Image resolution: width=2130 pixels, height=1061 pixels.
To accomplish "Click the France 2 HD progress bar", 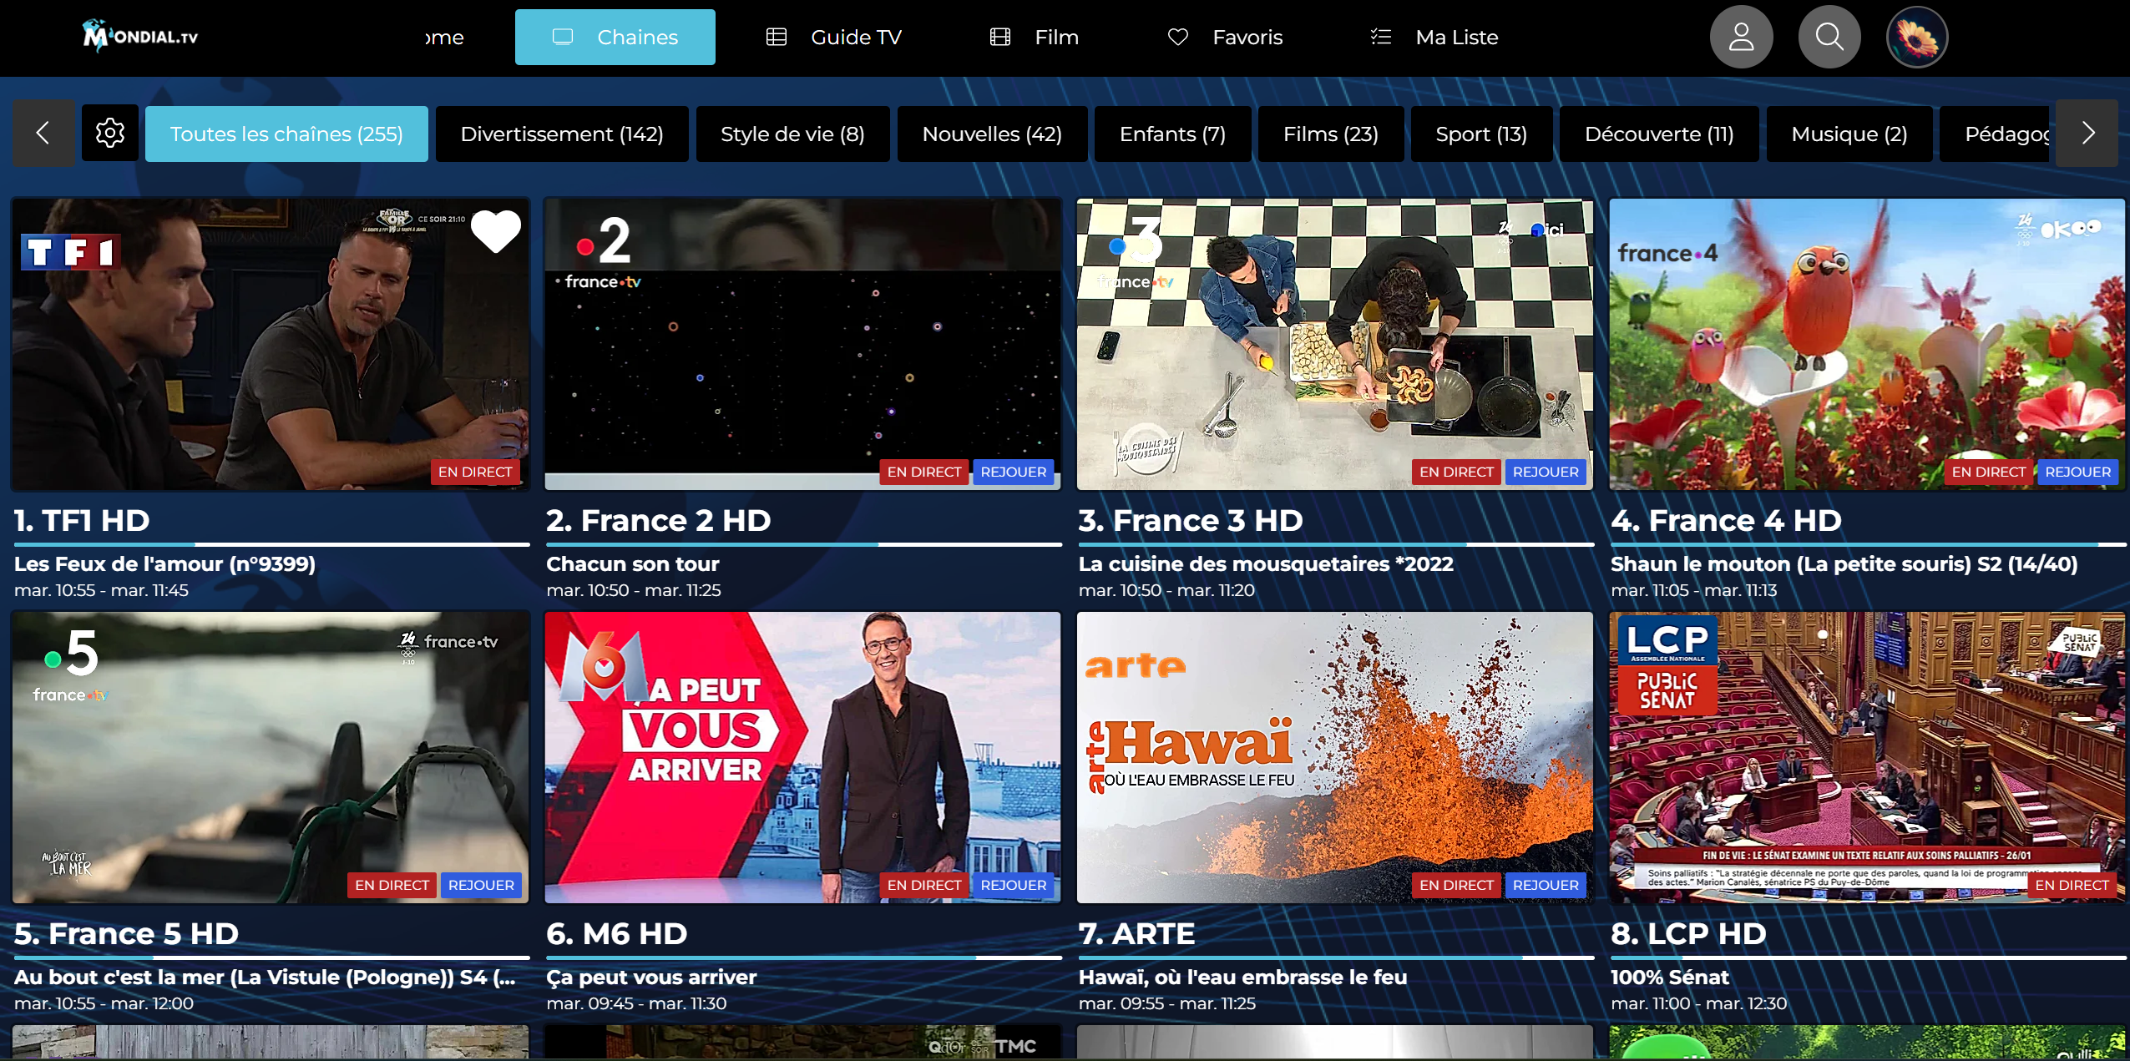I will coord(804,544).
